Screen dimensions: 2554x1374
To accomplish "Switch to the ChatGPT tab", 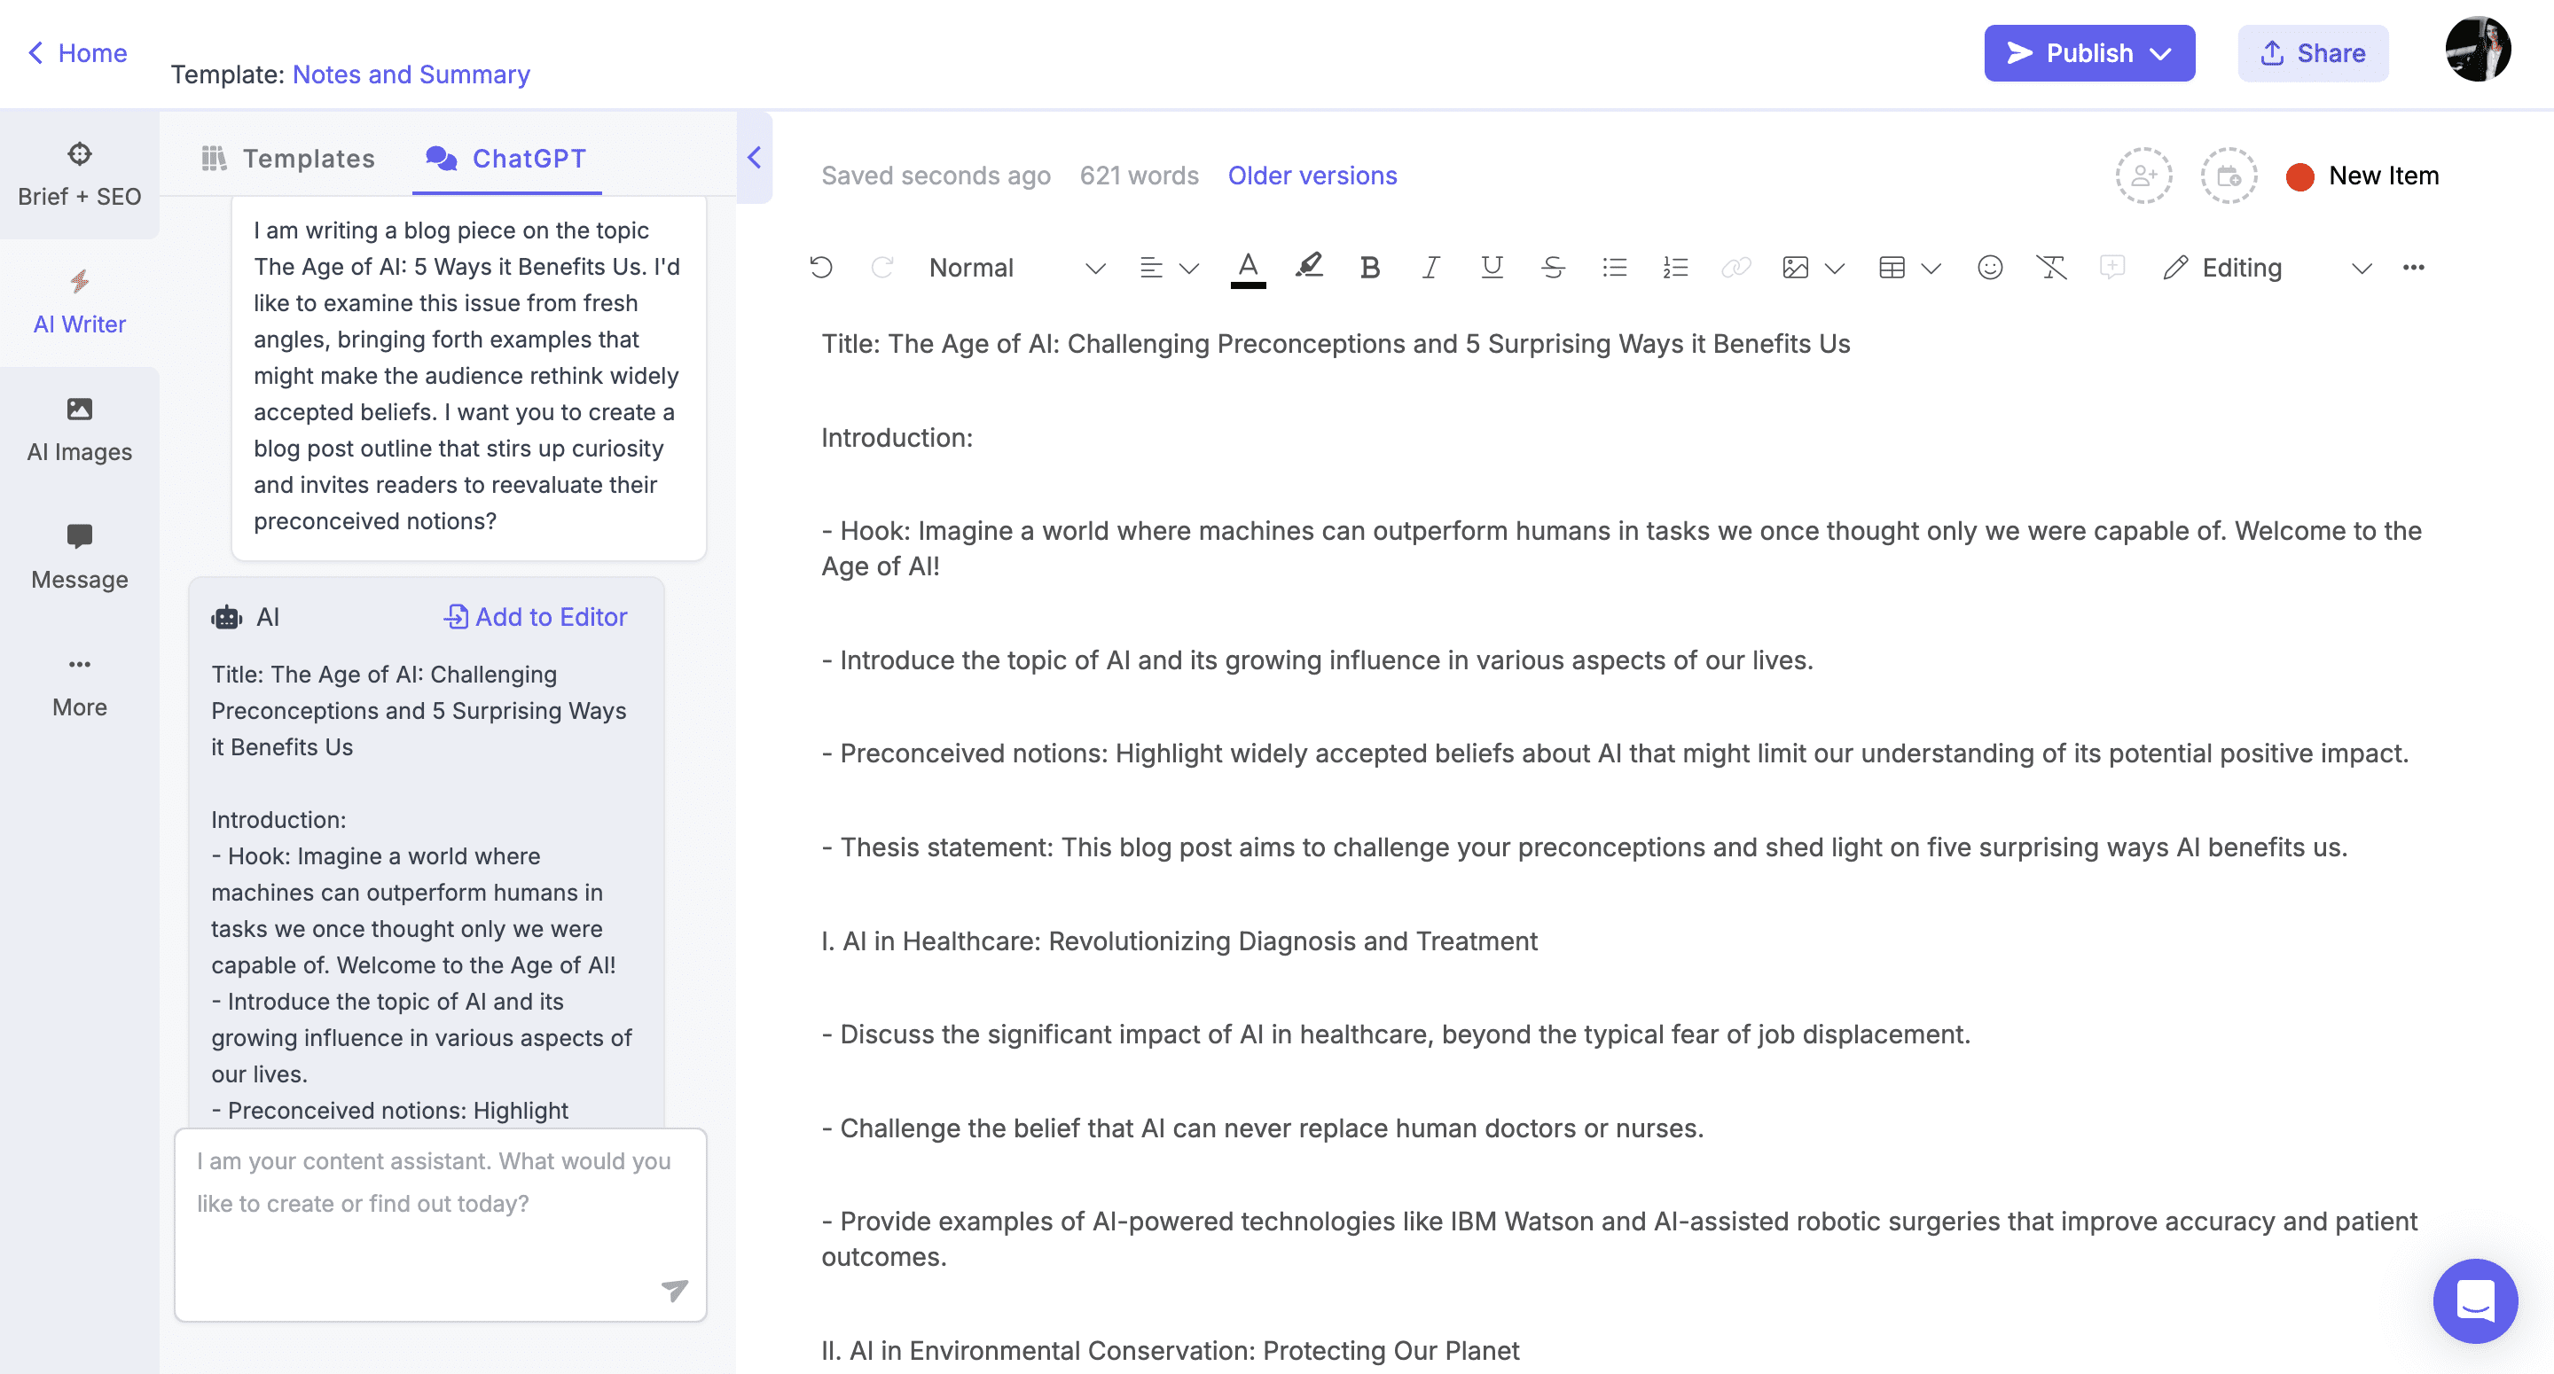I will tap(528, 156).
